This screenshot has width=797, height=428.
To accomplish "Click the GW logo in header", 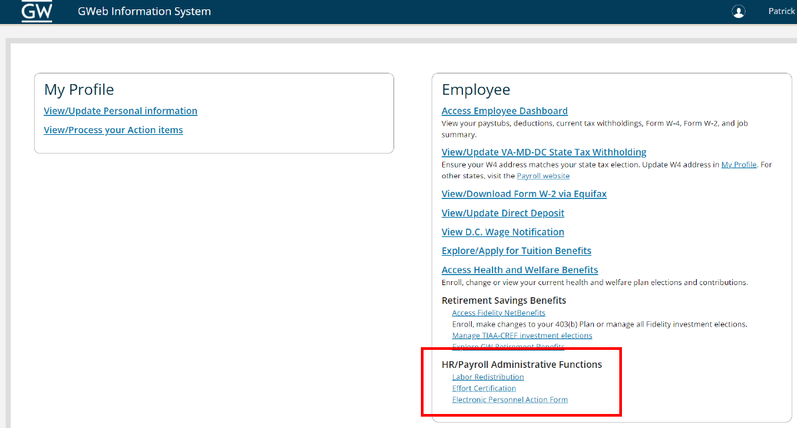I will pos(37,11).
